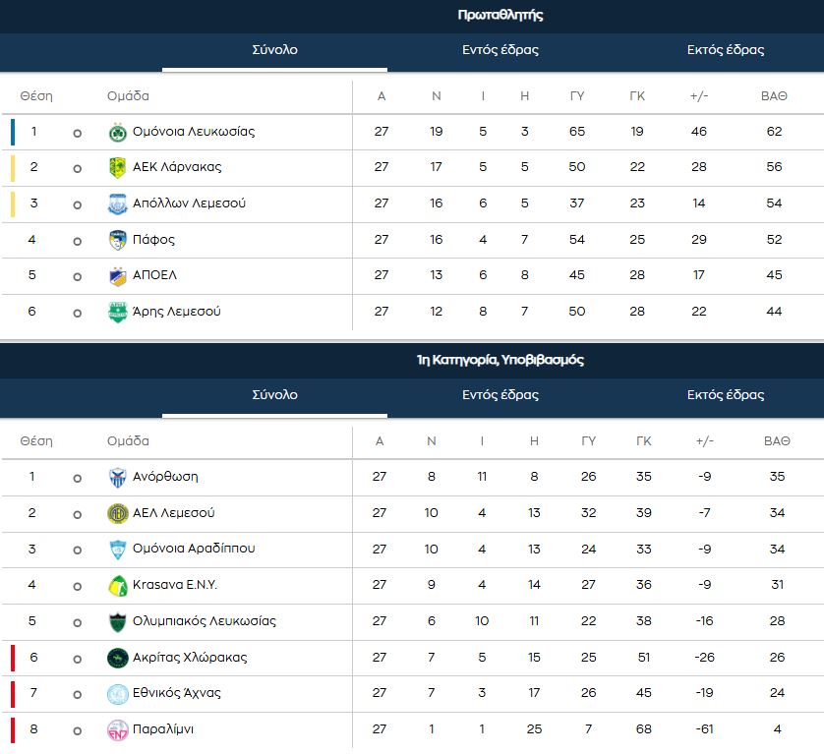Open the Ομόνοια Αραδίππου team page
824x754 pixels.
(x=194, y=549)
